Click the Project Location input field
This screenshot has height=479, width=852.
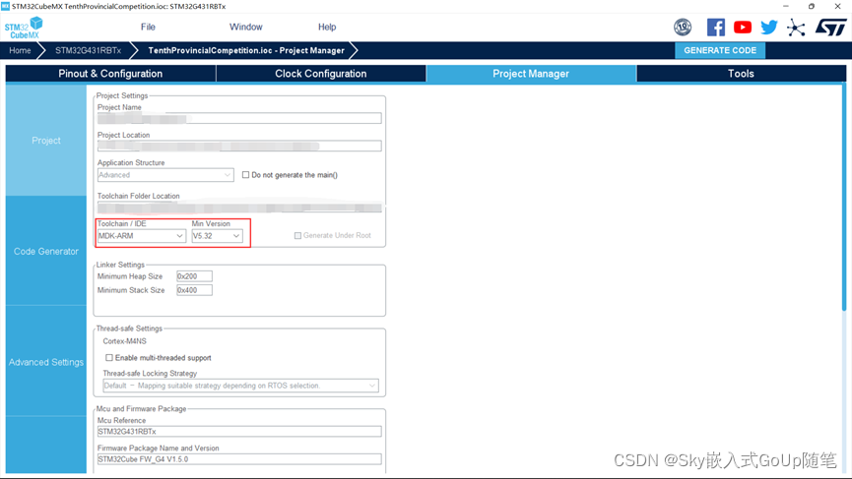239,146
